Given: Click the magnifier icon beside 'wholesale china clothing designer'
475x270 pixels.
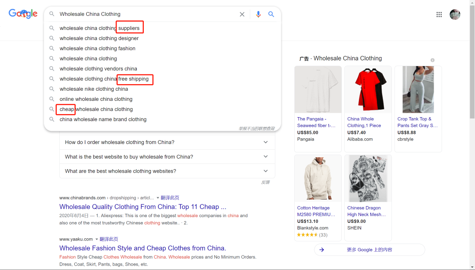Looking at the screenshot, I should pos(52,38).
